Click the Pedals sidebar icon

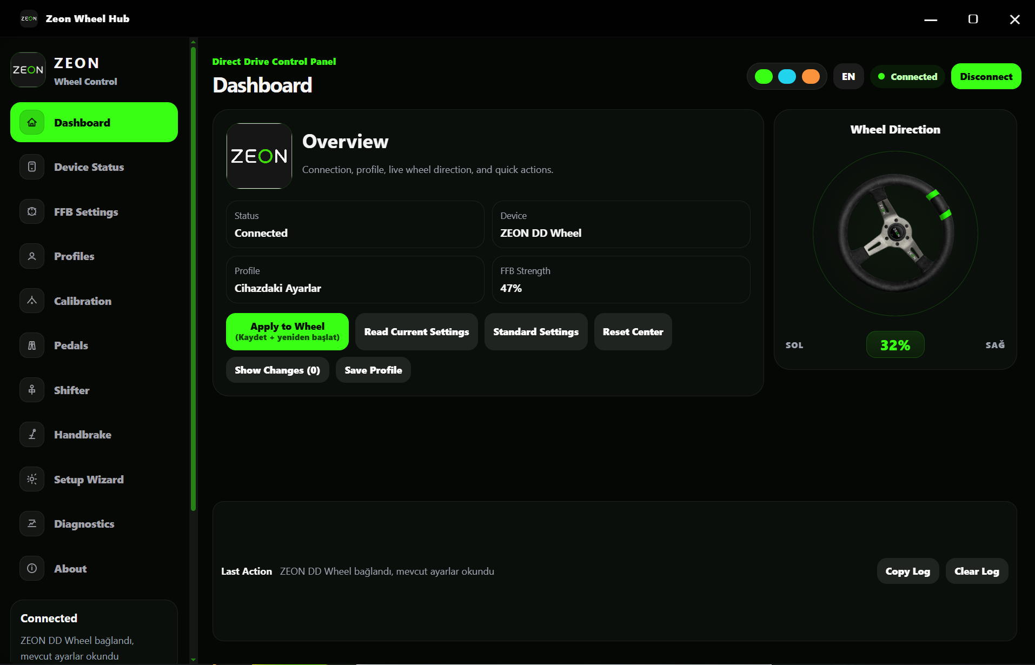coord(32,345)
